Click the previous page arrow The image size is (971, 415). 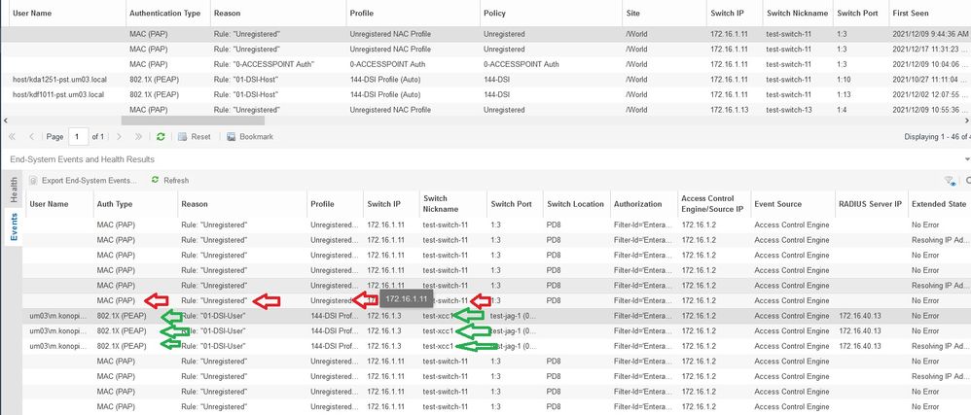pyautogui.click(x=32, y=137)
